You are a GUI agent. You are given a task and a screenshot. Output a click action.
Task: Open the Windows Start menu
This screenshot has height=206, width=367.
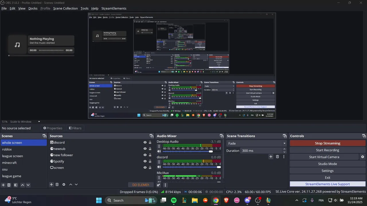pos(99,200)
